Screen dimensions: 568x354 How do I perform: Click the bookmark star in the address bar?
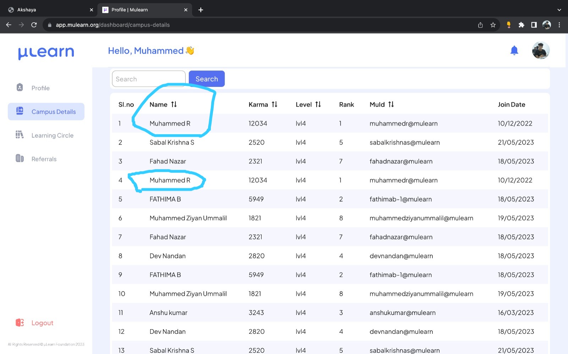(x=493, y=25)
